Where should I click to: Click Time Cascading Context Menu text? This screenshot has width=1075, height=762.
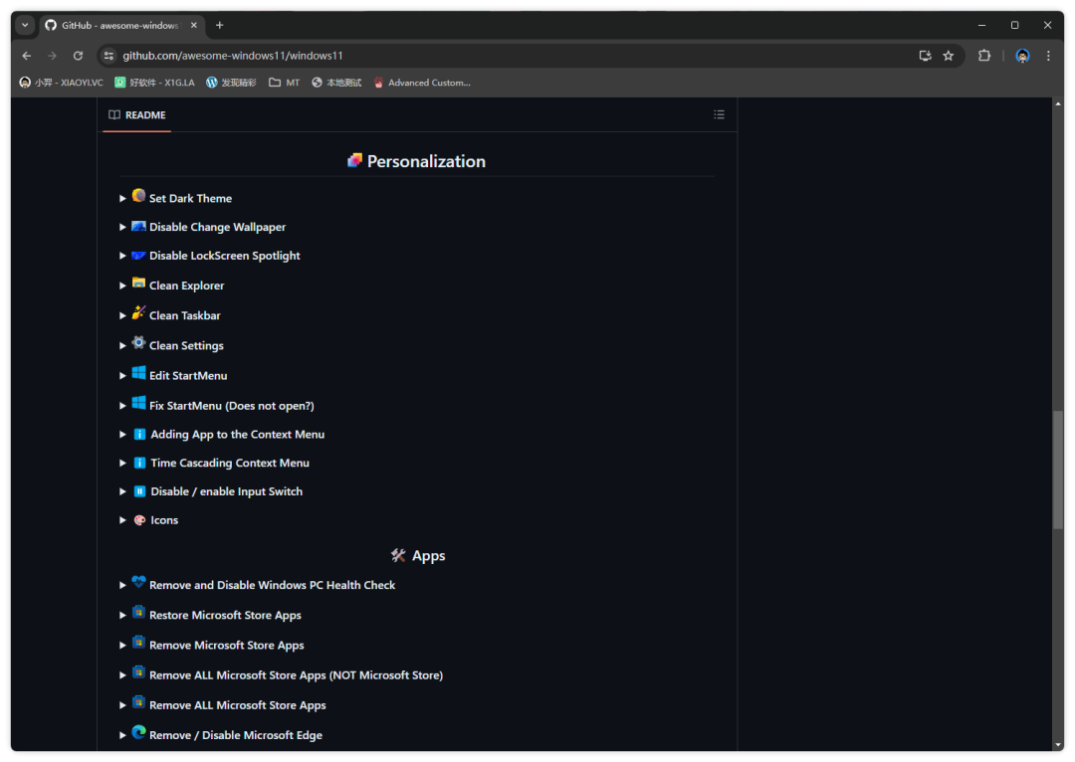point(230,464)
